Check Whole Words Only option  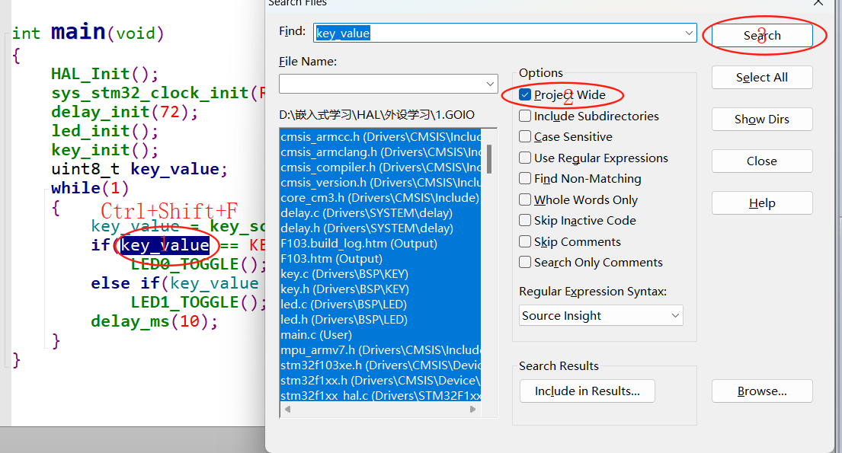point(525,199)
